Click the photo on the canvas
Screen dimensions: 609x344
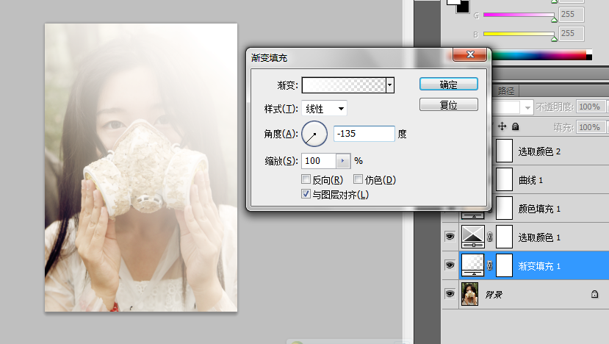pos(141,167)
